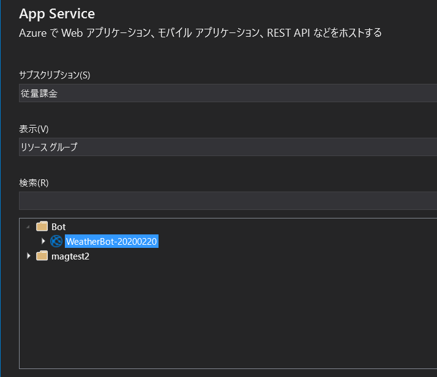Collapse the Bot resource group node

click(28, 227)
